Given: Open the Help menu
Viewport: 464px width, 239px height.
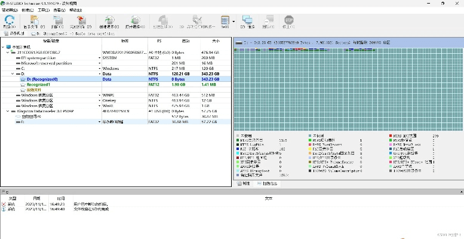Looking at the screenshot, I should tap(76, 10).
